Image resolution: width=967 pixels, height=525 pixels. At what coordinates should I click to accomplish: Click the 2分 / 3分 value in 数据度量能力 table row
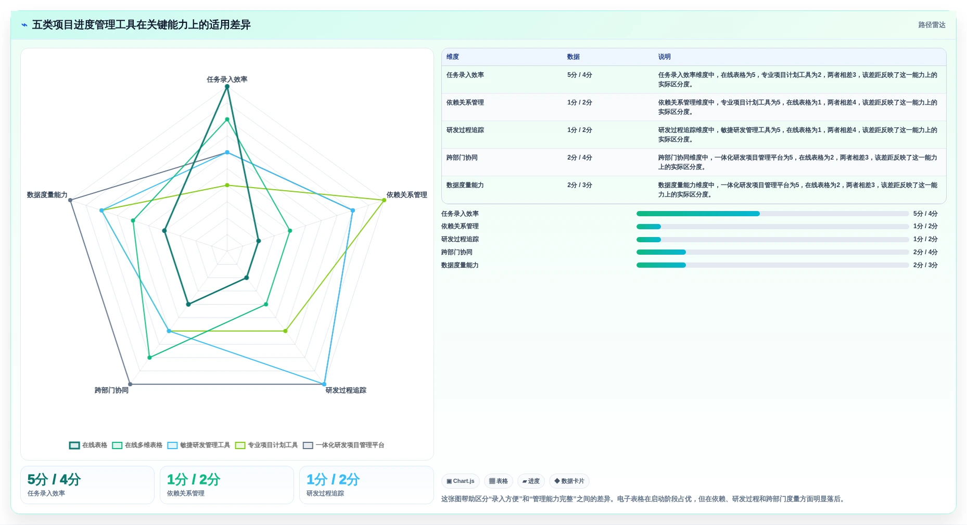tap(579, 185)
